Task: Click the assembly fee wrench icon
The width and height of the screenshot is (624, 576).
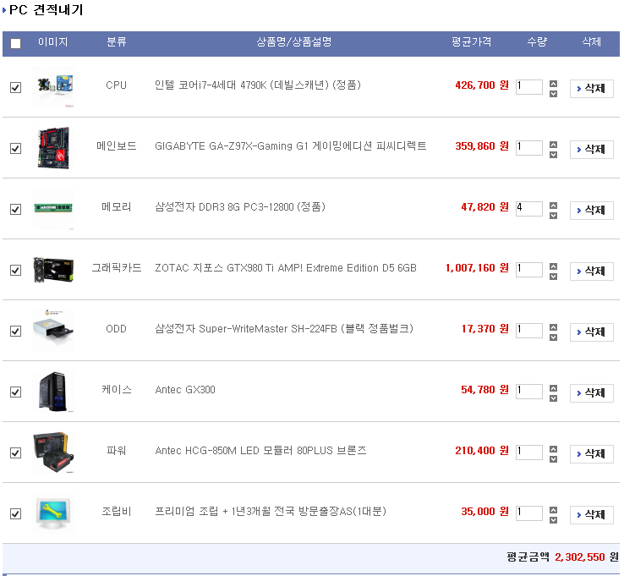Action: (52, 513)
